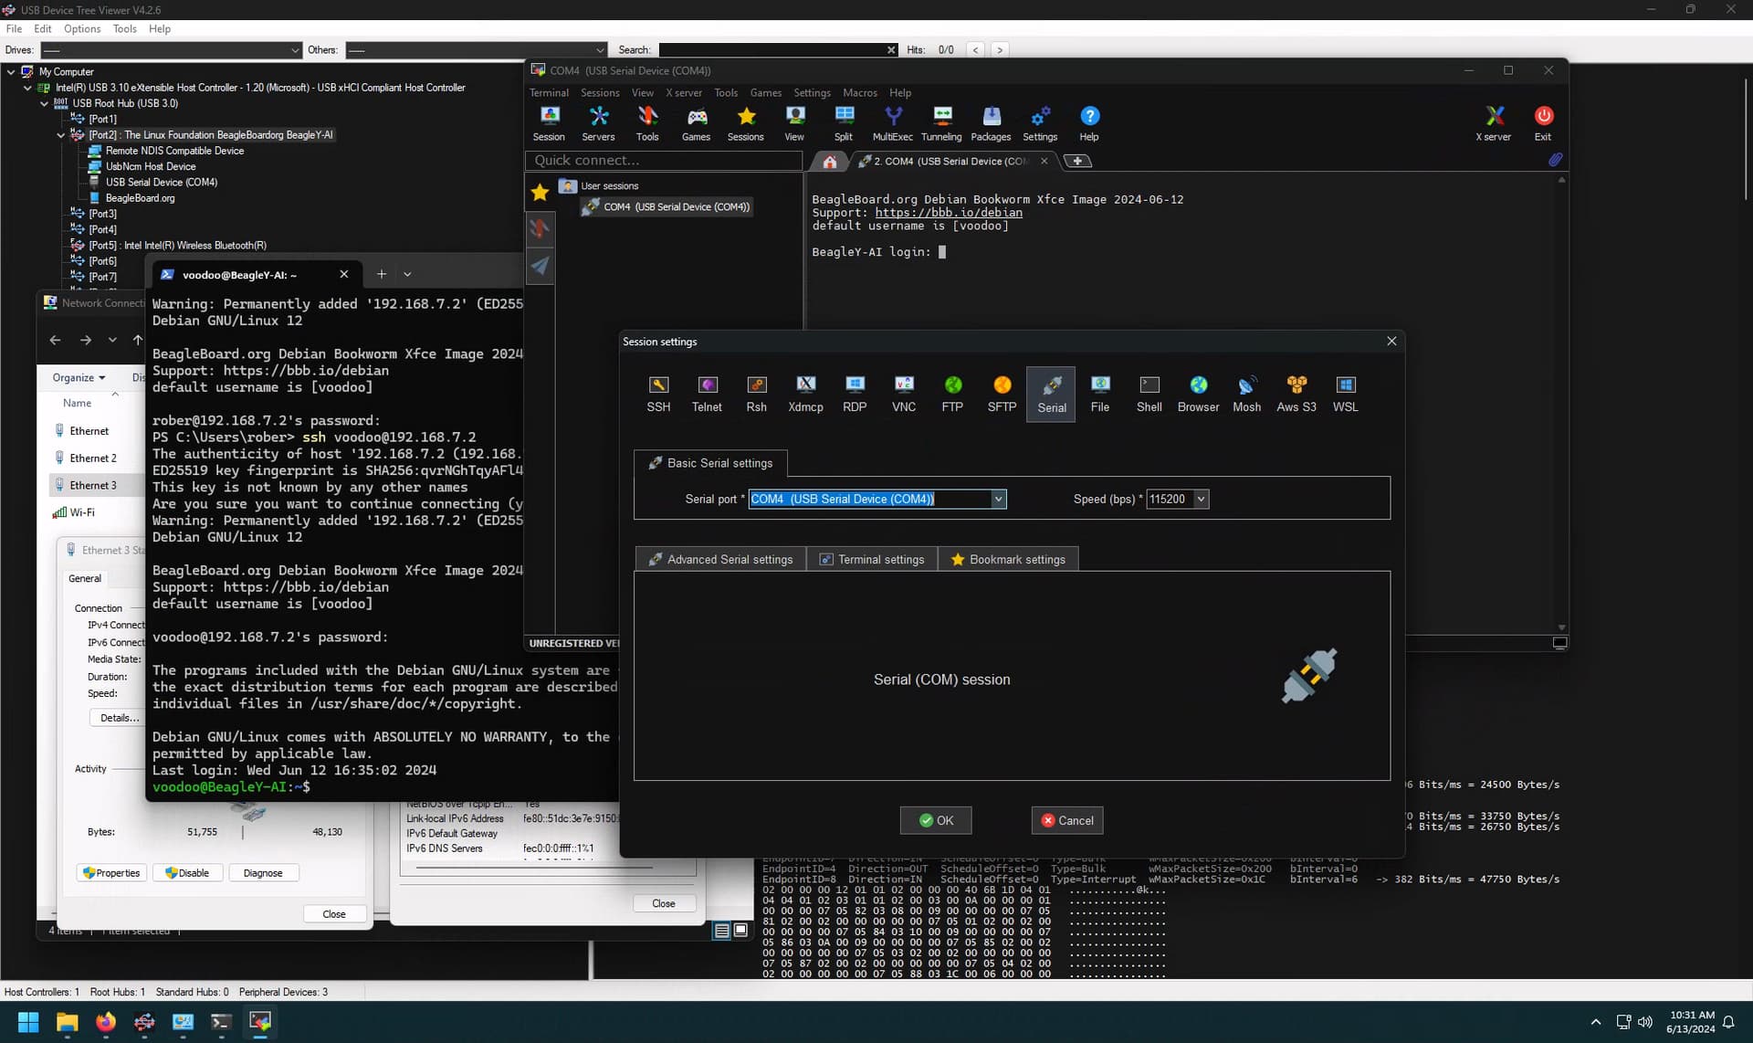
Task: Choose File session type
Action: click(1100, 394)
